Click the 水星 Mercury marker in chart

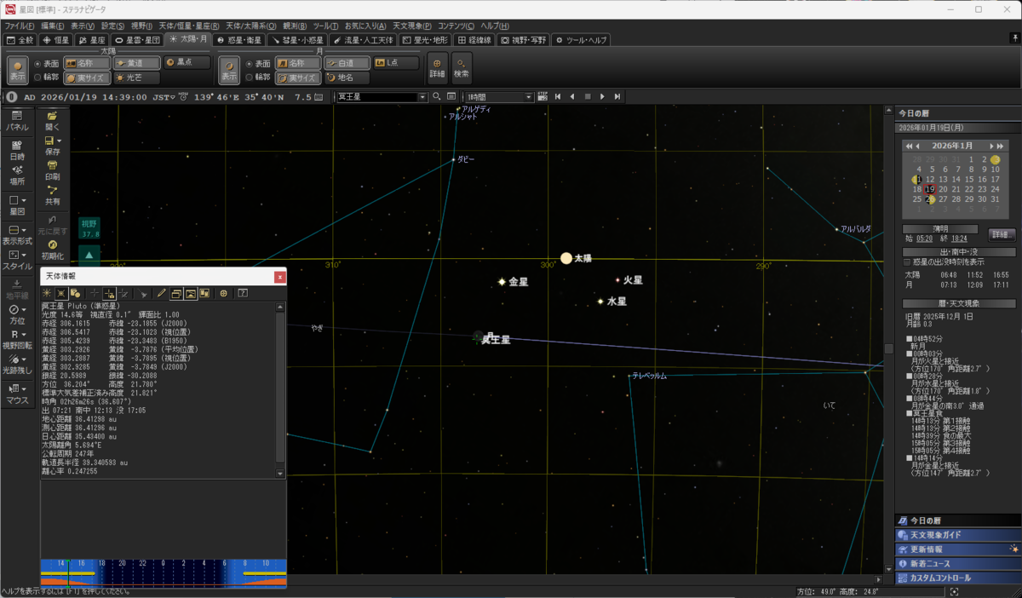pyautogui.click(x=600, y=301)
